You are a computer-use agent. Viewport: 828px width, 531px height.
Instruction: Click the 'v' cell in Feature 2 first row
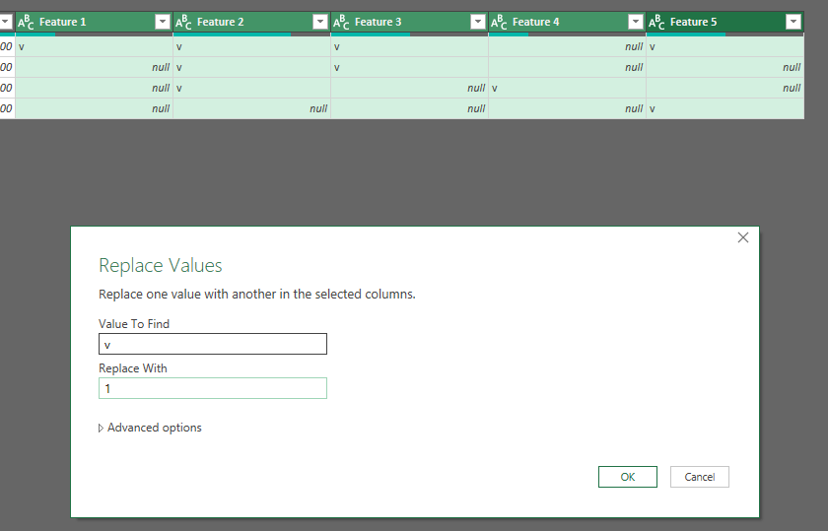[x=252, y=46]
